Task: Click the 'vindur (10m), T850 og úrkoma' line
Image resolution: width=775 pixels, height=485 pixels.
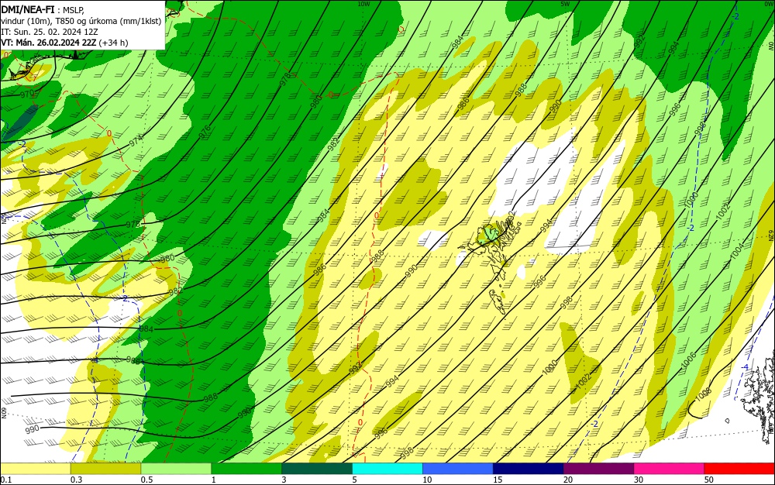Action: pyautogui.click(x=81, y=21)
